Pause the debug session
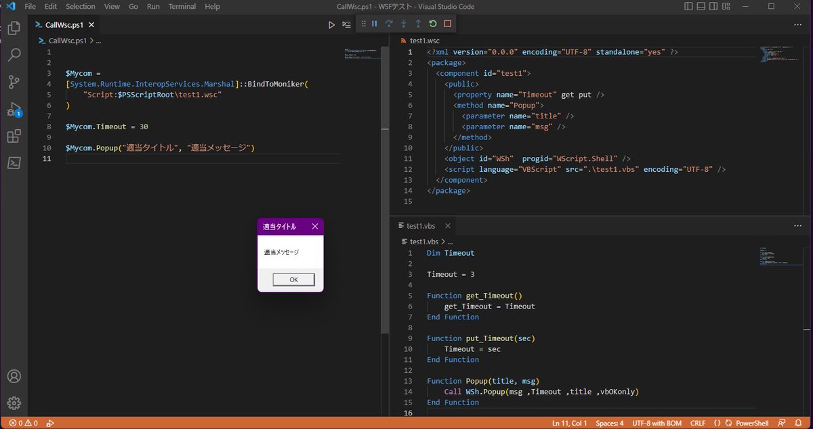 coord(374,24)
